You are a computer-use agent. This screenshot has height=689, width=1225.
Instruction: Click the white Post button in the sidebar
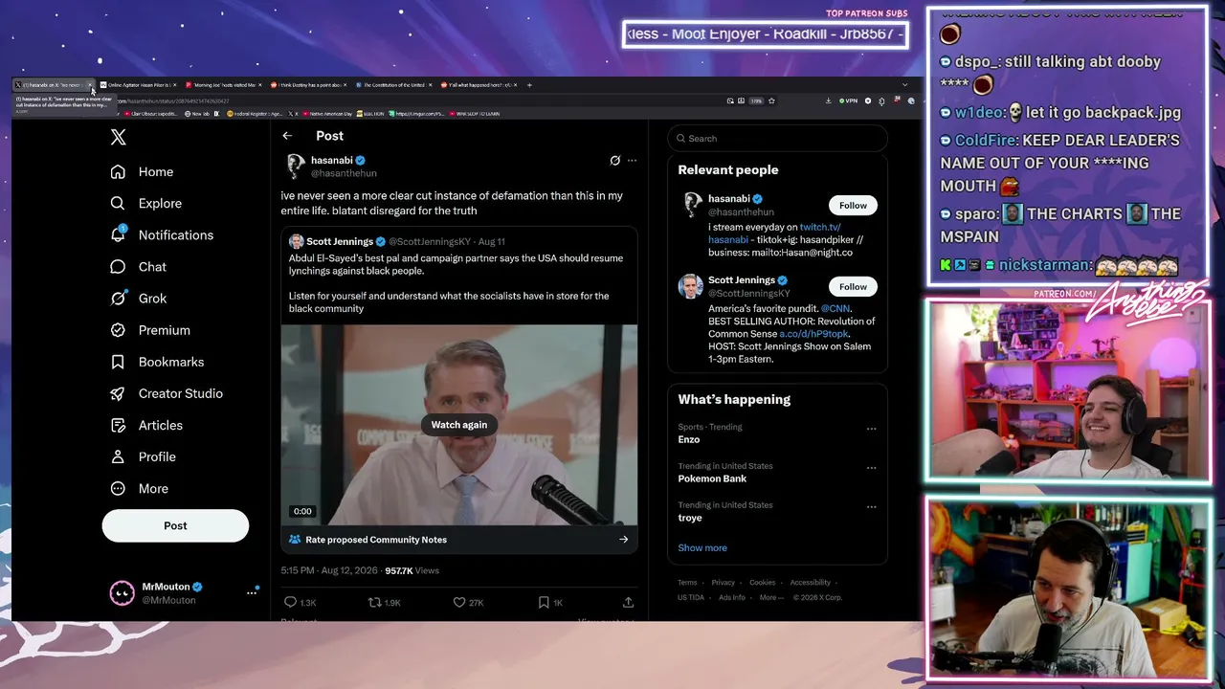click(x=175, y=525)
